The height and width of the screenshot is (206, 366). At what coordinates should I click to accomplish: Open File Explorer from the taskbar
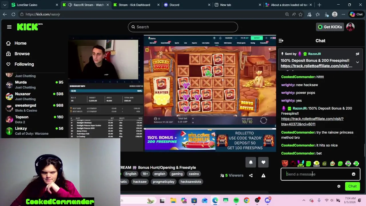click(x=173, y=201)
